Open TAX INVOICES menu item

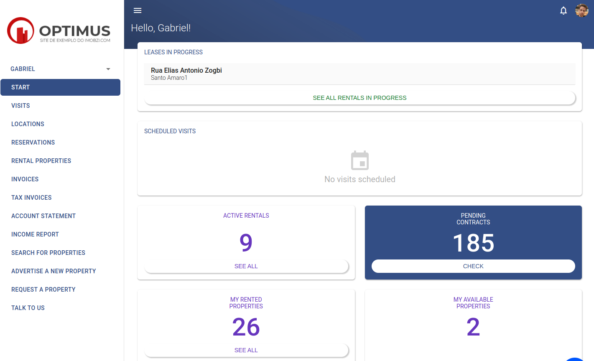pyautogui.click(x=61, y=198)
